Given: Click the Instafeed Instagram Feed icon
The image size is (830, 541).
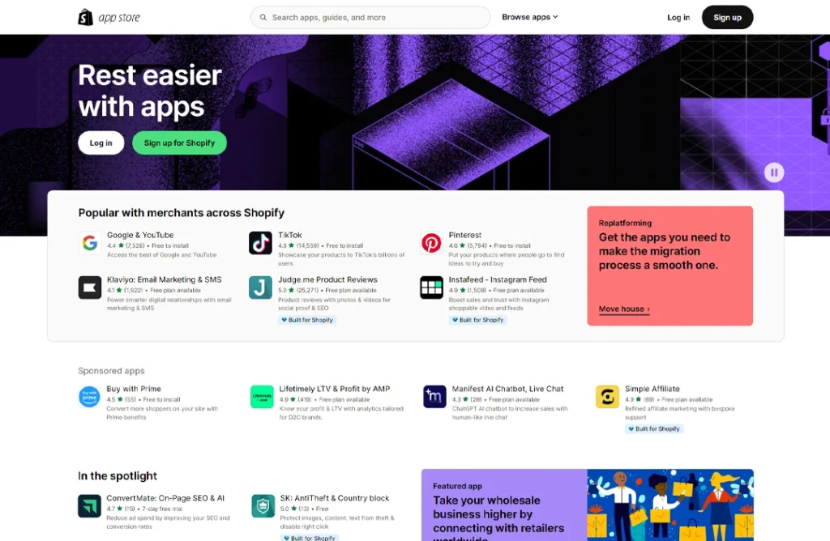Looking at the screenshot, I should 431,288.
